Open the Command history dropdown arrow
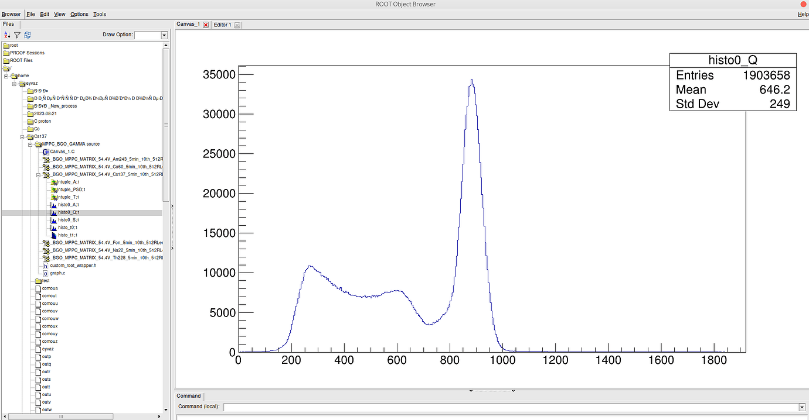The width and height of the screenshot is (809, 420). [802, 407]
